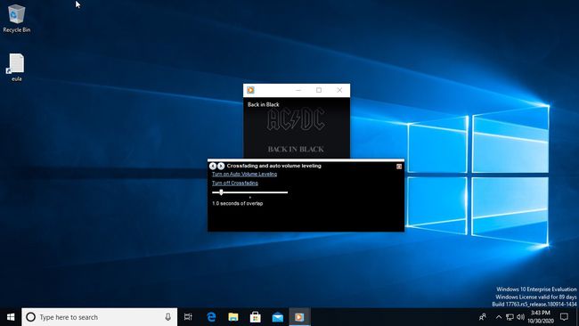
Task: Click the Windows Media Player title bar icon
Action: point(250,90)
